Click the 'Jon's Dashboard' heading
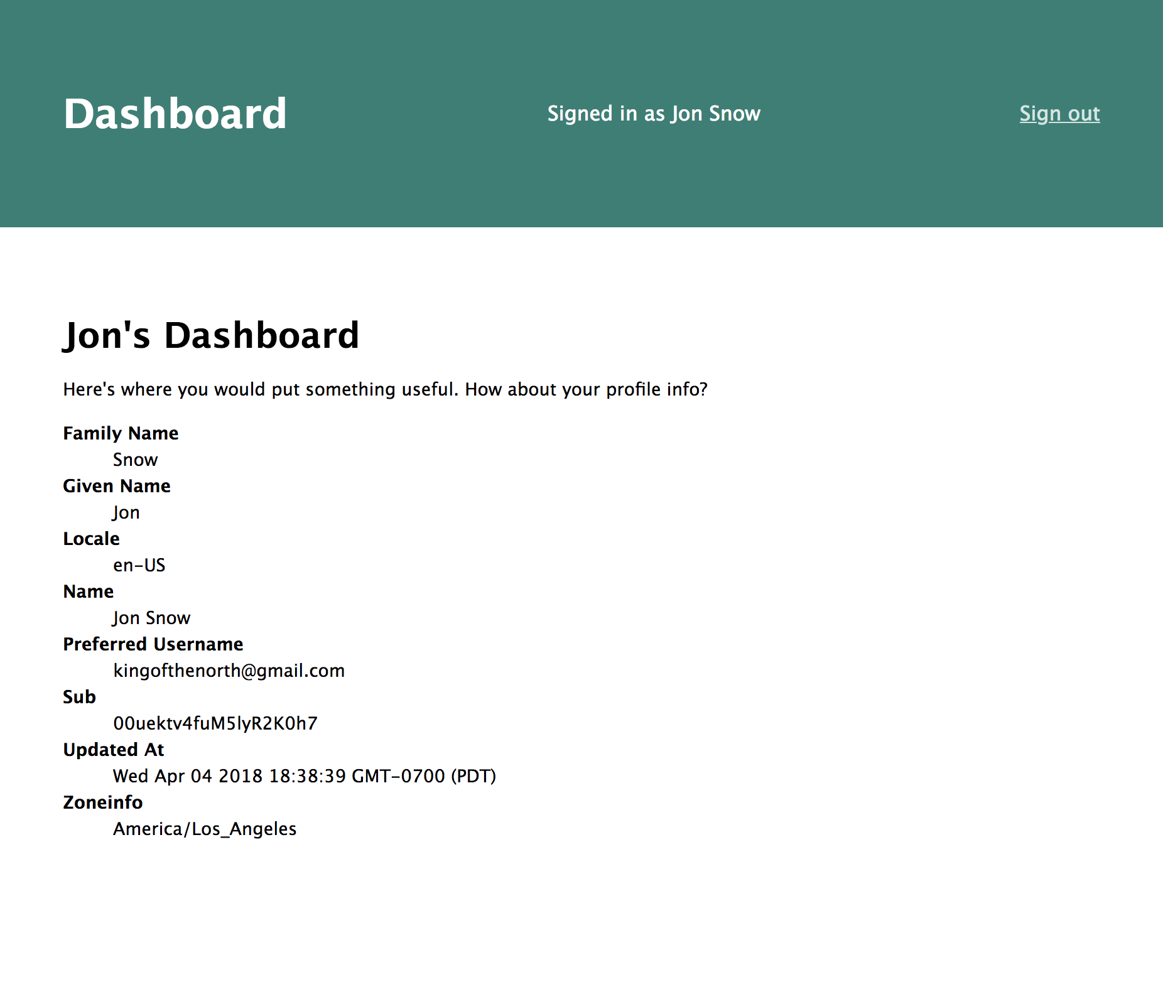Screen dimensions: 1163x987 (211, 335)
